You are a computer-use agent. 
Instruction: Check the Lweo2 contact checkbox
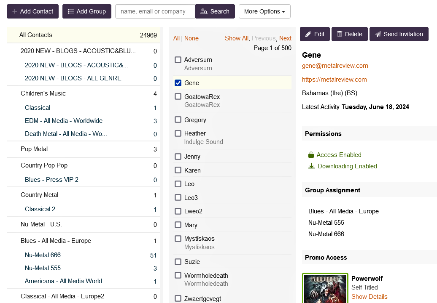tap(178, 211)
